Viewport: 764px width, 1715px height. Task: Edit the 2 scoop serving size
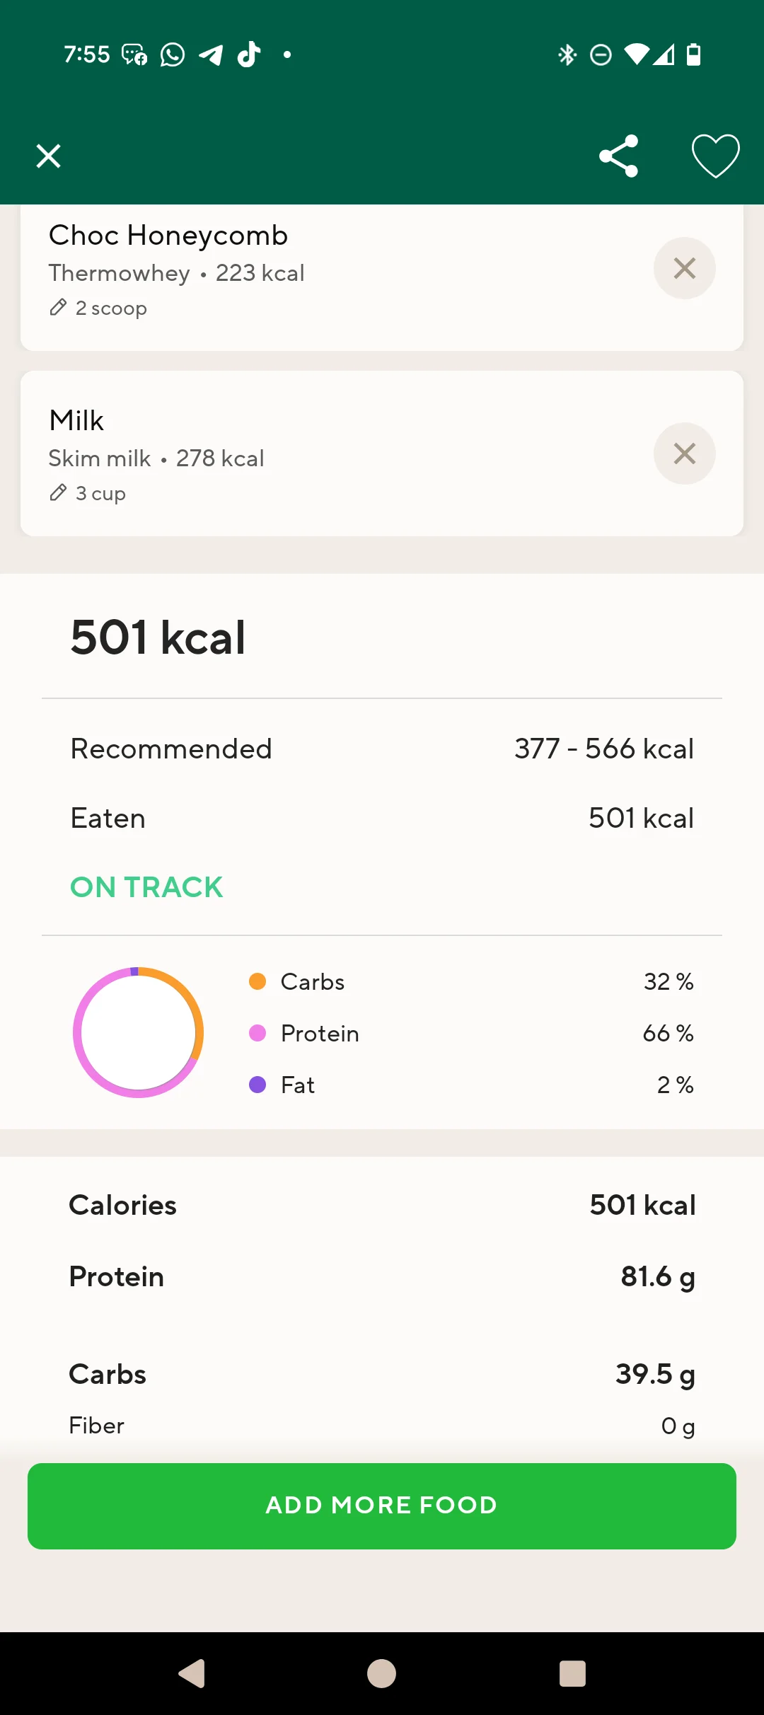99,308
